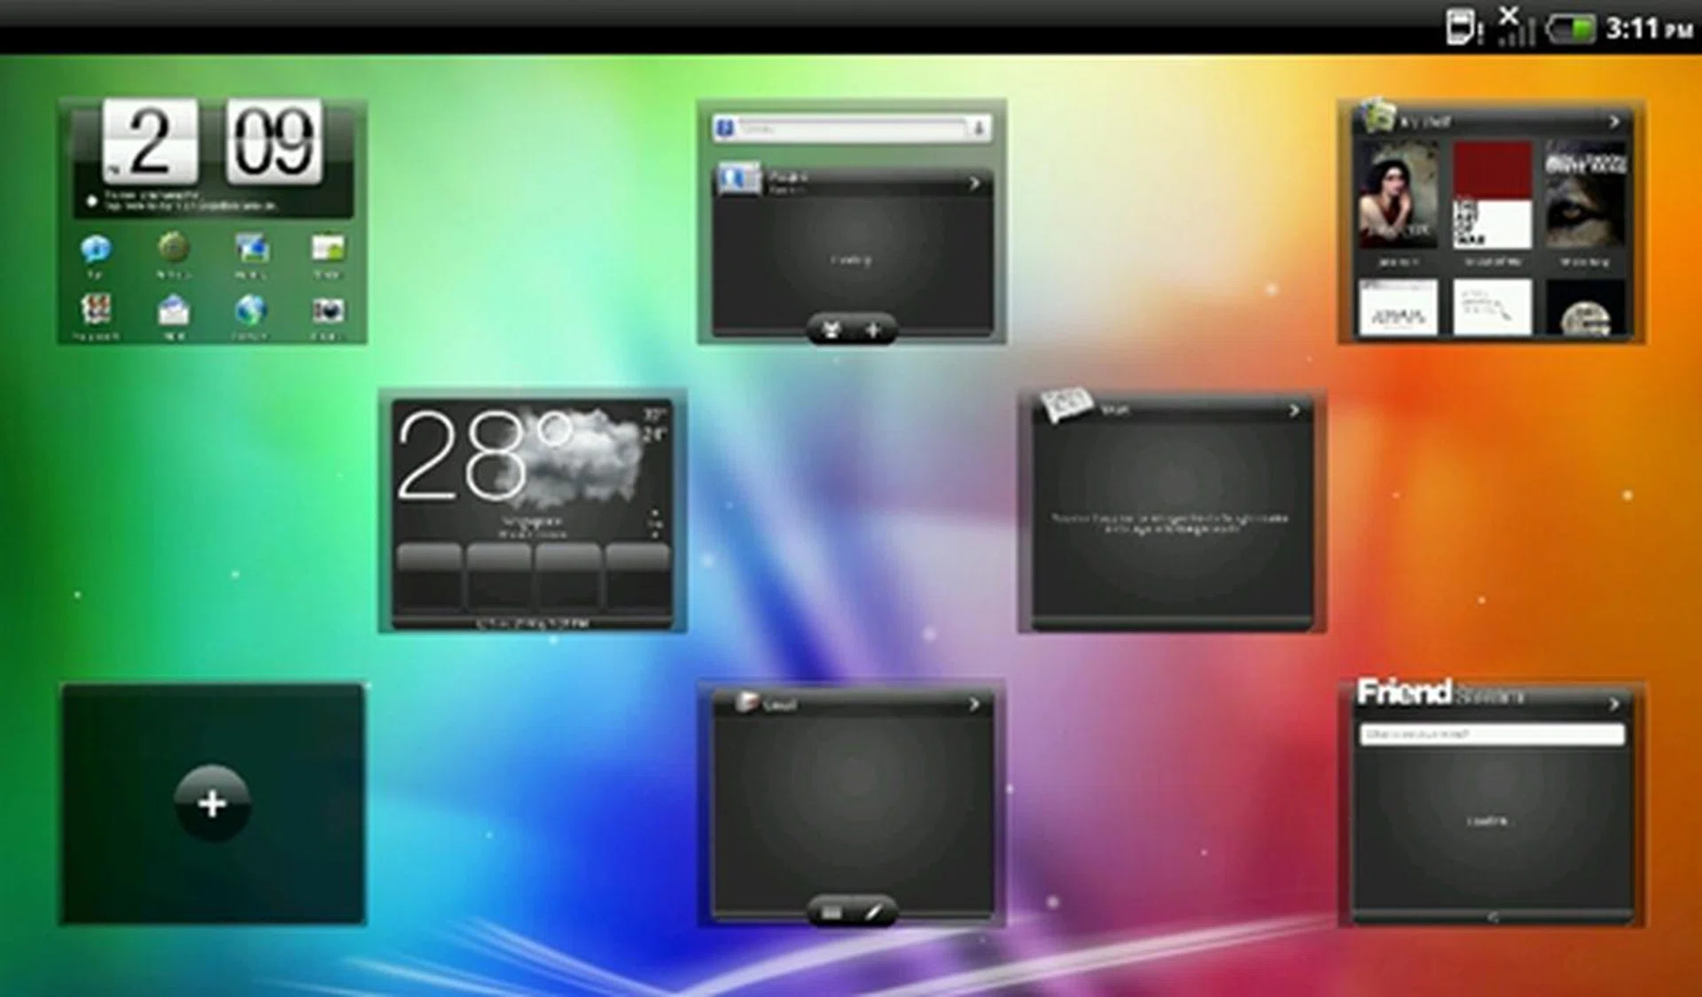The image size is (1702, 997).
Task: Tap the add new home panel plus button
Action: click(x=212, y=803)
